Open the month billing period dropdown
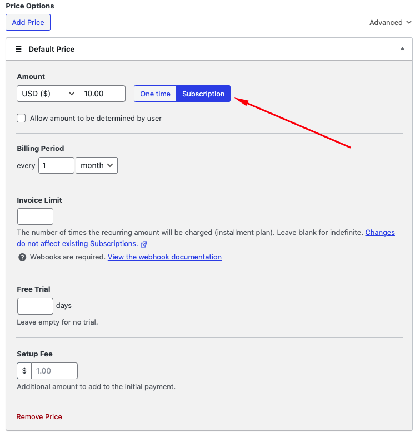The image size is (420, 432). [97, 165]
